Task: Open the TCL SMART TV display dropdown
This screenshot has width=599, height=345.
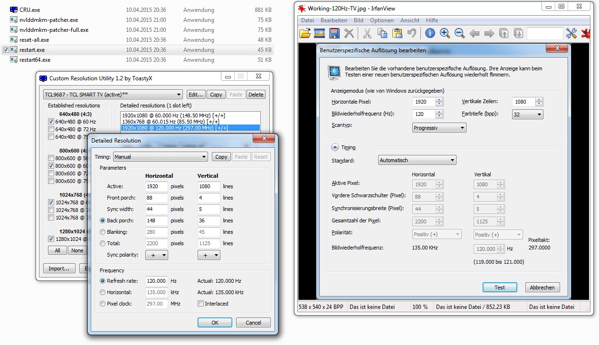Action: 113,95
